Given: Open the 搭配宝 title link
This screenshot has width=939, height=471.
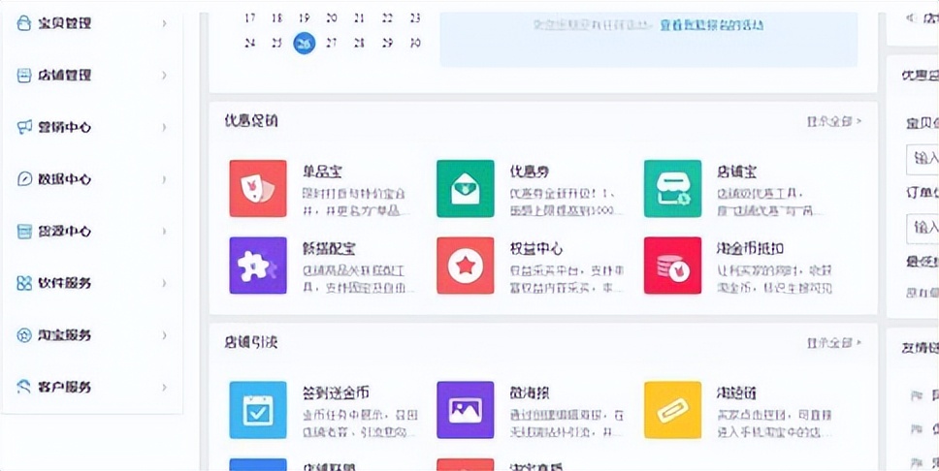Looking at the screenshot, I should coord(330,249).
